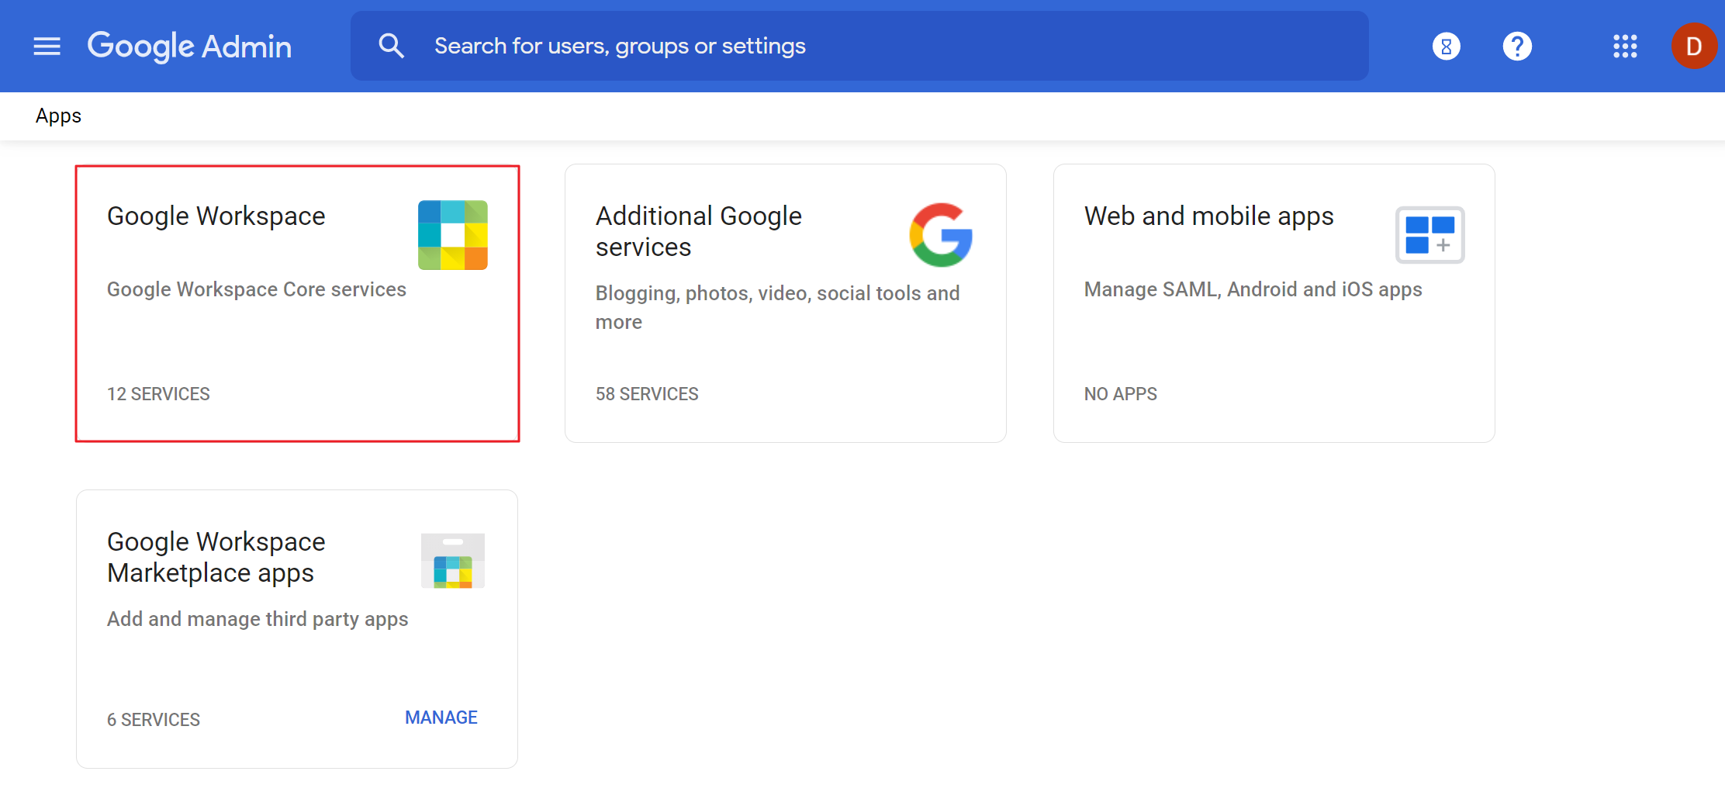Click the Marketplace apps store icon
1725x785 pixels.
tap(453, 561)
